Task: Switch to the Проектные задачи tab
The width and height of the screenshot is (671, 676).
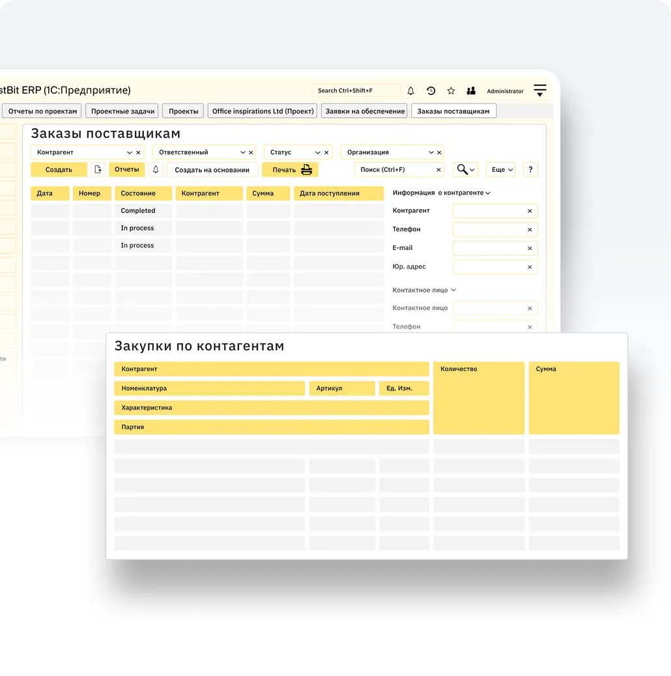Action: 122,111
